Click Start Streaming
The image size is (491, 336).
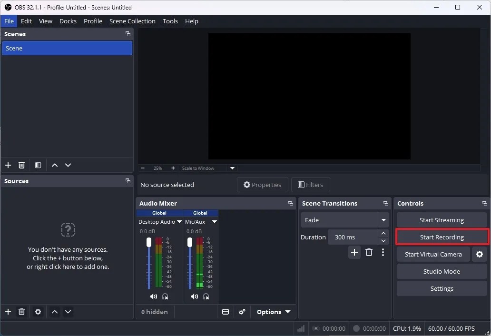[x=442, y=220]
